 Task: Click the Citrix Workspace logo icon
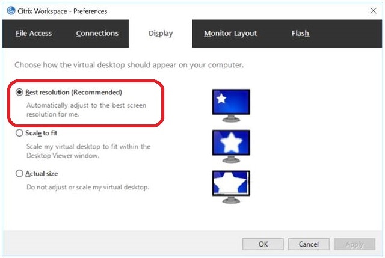coord(11,11)
